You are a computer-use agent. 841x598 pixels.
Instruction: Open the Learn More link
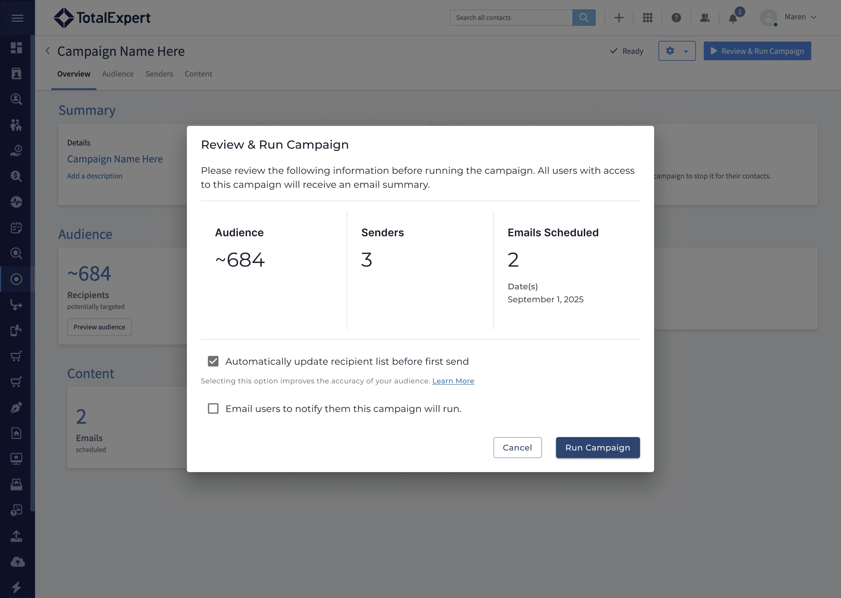coord(453,381)
